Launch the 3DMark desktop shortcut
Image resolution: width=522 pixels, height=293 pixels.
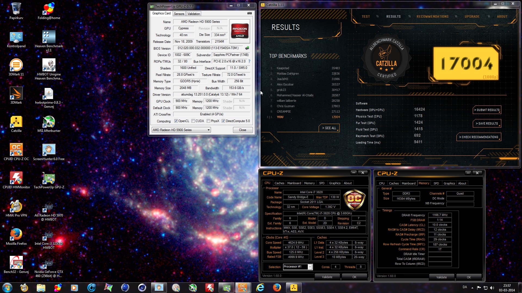click(16, 95)
